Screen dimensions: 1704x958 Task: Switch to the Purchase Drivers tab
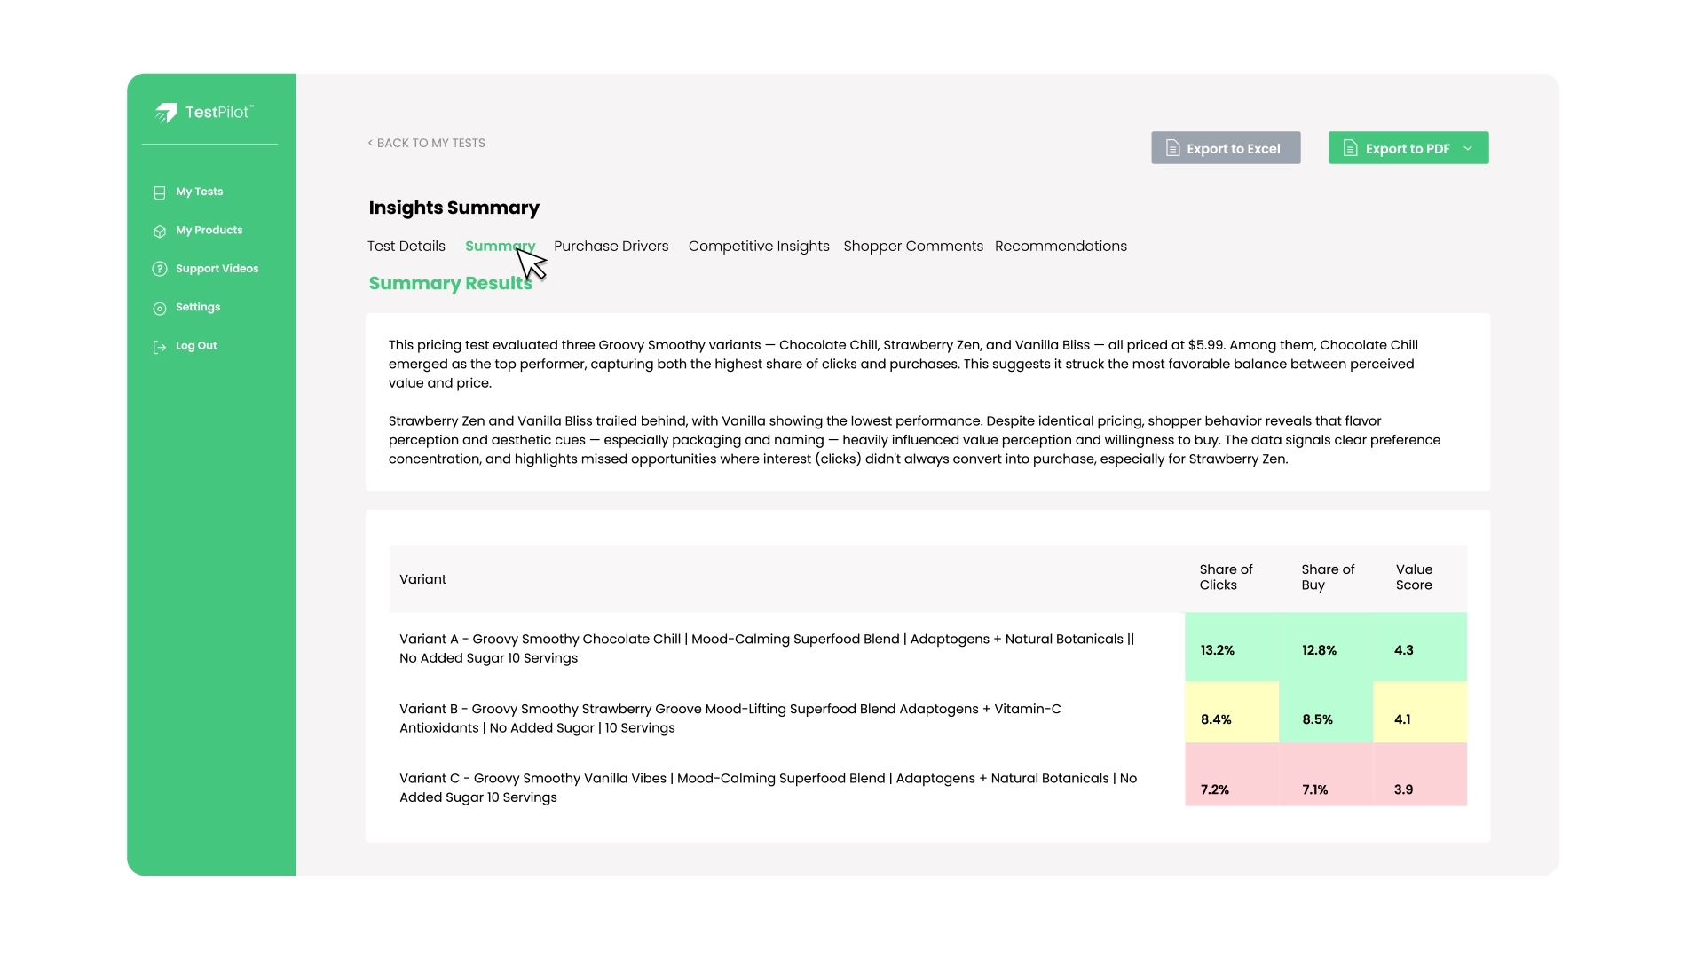point(611,247)
